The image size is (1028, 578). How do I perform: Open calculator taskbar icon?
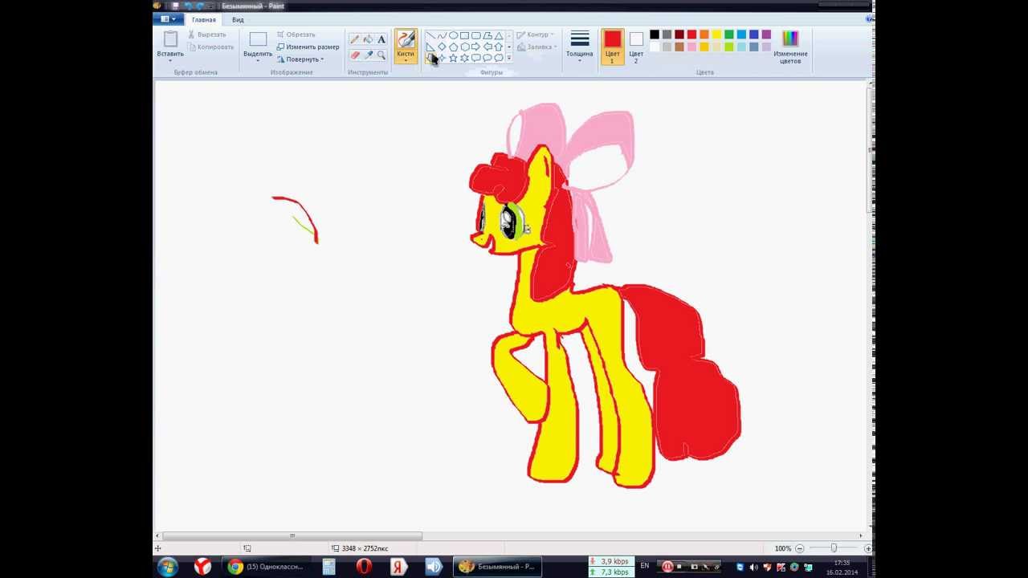pyautogui.click(x=328, y=567)
